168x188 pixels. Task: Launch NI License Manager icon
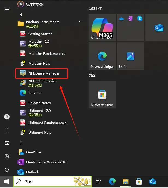coord(23,73)
